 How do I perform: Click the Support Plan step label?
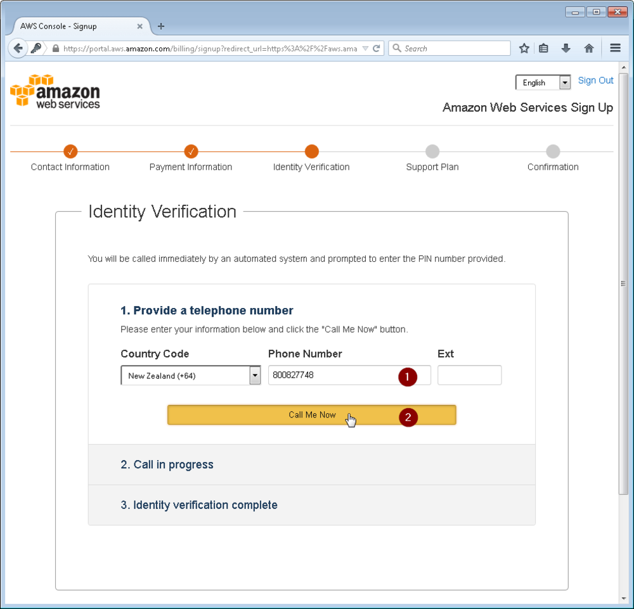(x=432, y=167)
